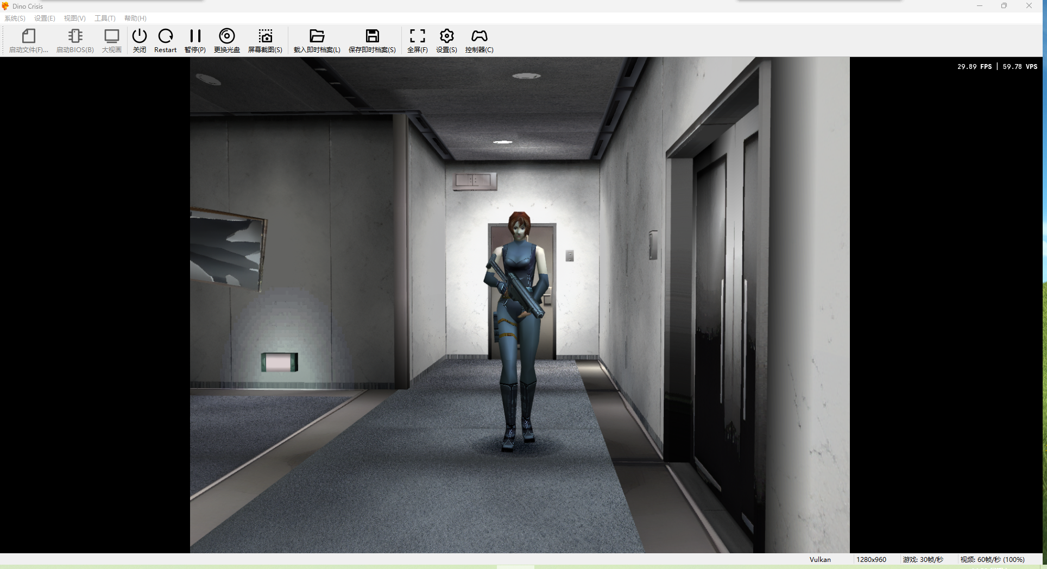
Task: Open the 设置(E) Settings menu
Action: click(x=45, y=18)
